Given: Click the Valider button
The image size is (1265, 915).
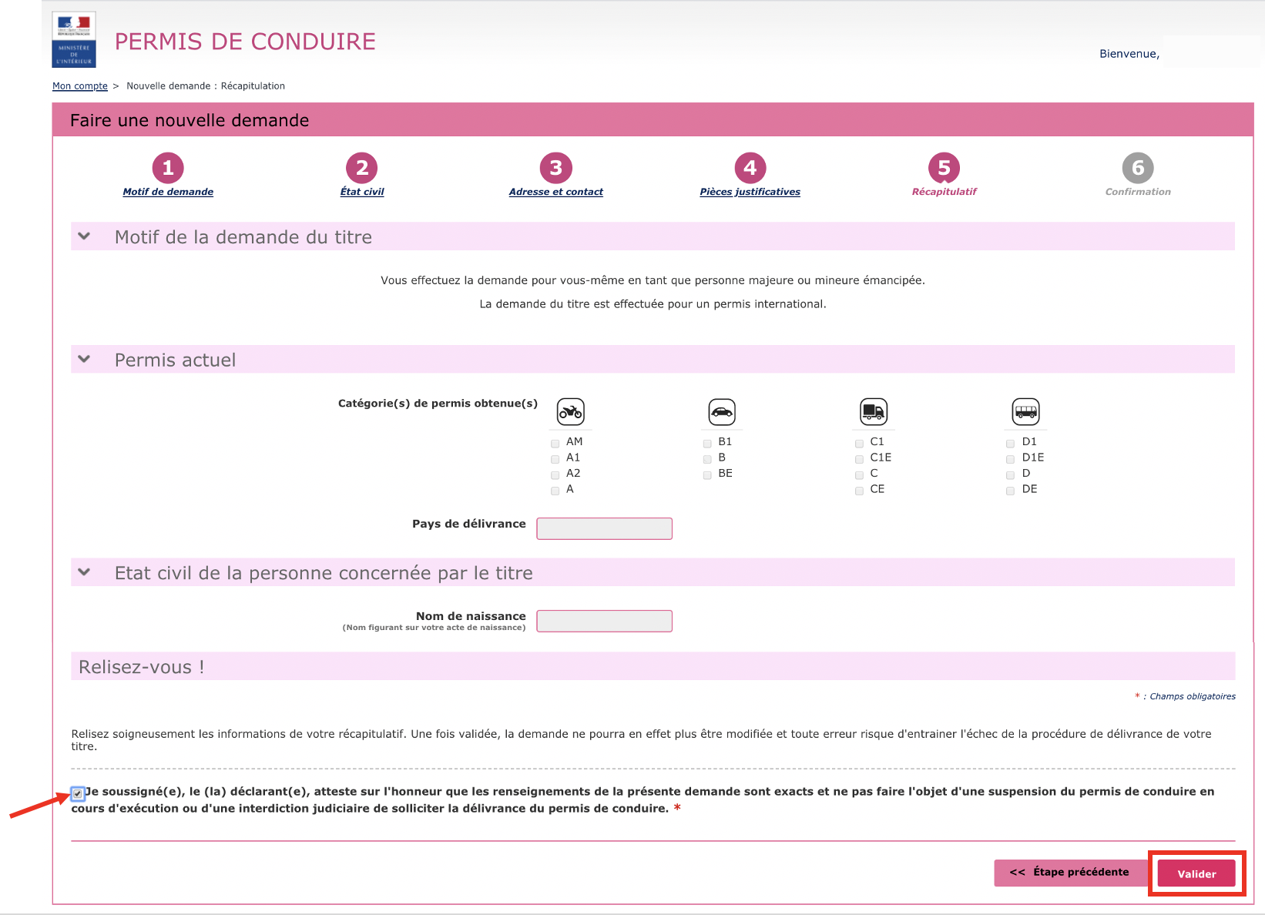Looking at the screenshot, I should coord(1196,874).
